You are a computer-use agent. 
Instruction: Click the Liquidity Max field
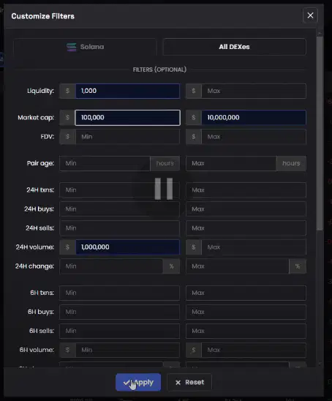click(x=254, y=91)
